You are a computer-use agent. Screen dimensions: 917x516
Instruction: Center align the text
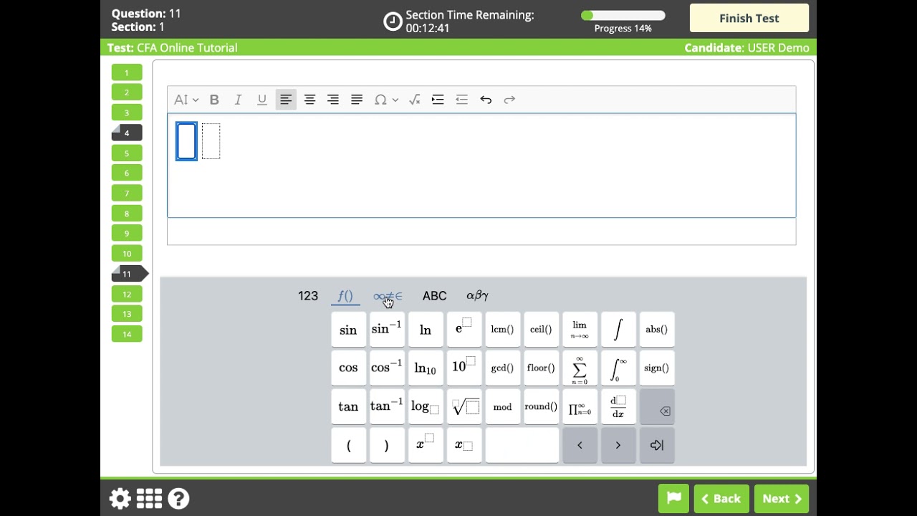point(309,100)
